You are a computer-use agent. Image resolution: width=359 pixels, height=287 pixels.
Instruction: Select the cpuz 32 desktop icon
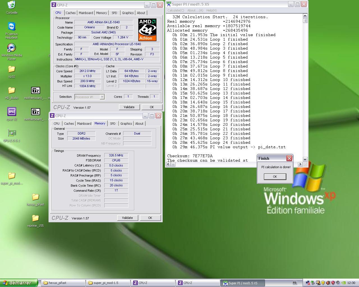(x=11, y=112)
